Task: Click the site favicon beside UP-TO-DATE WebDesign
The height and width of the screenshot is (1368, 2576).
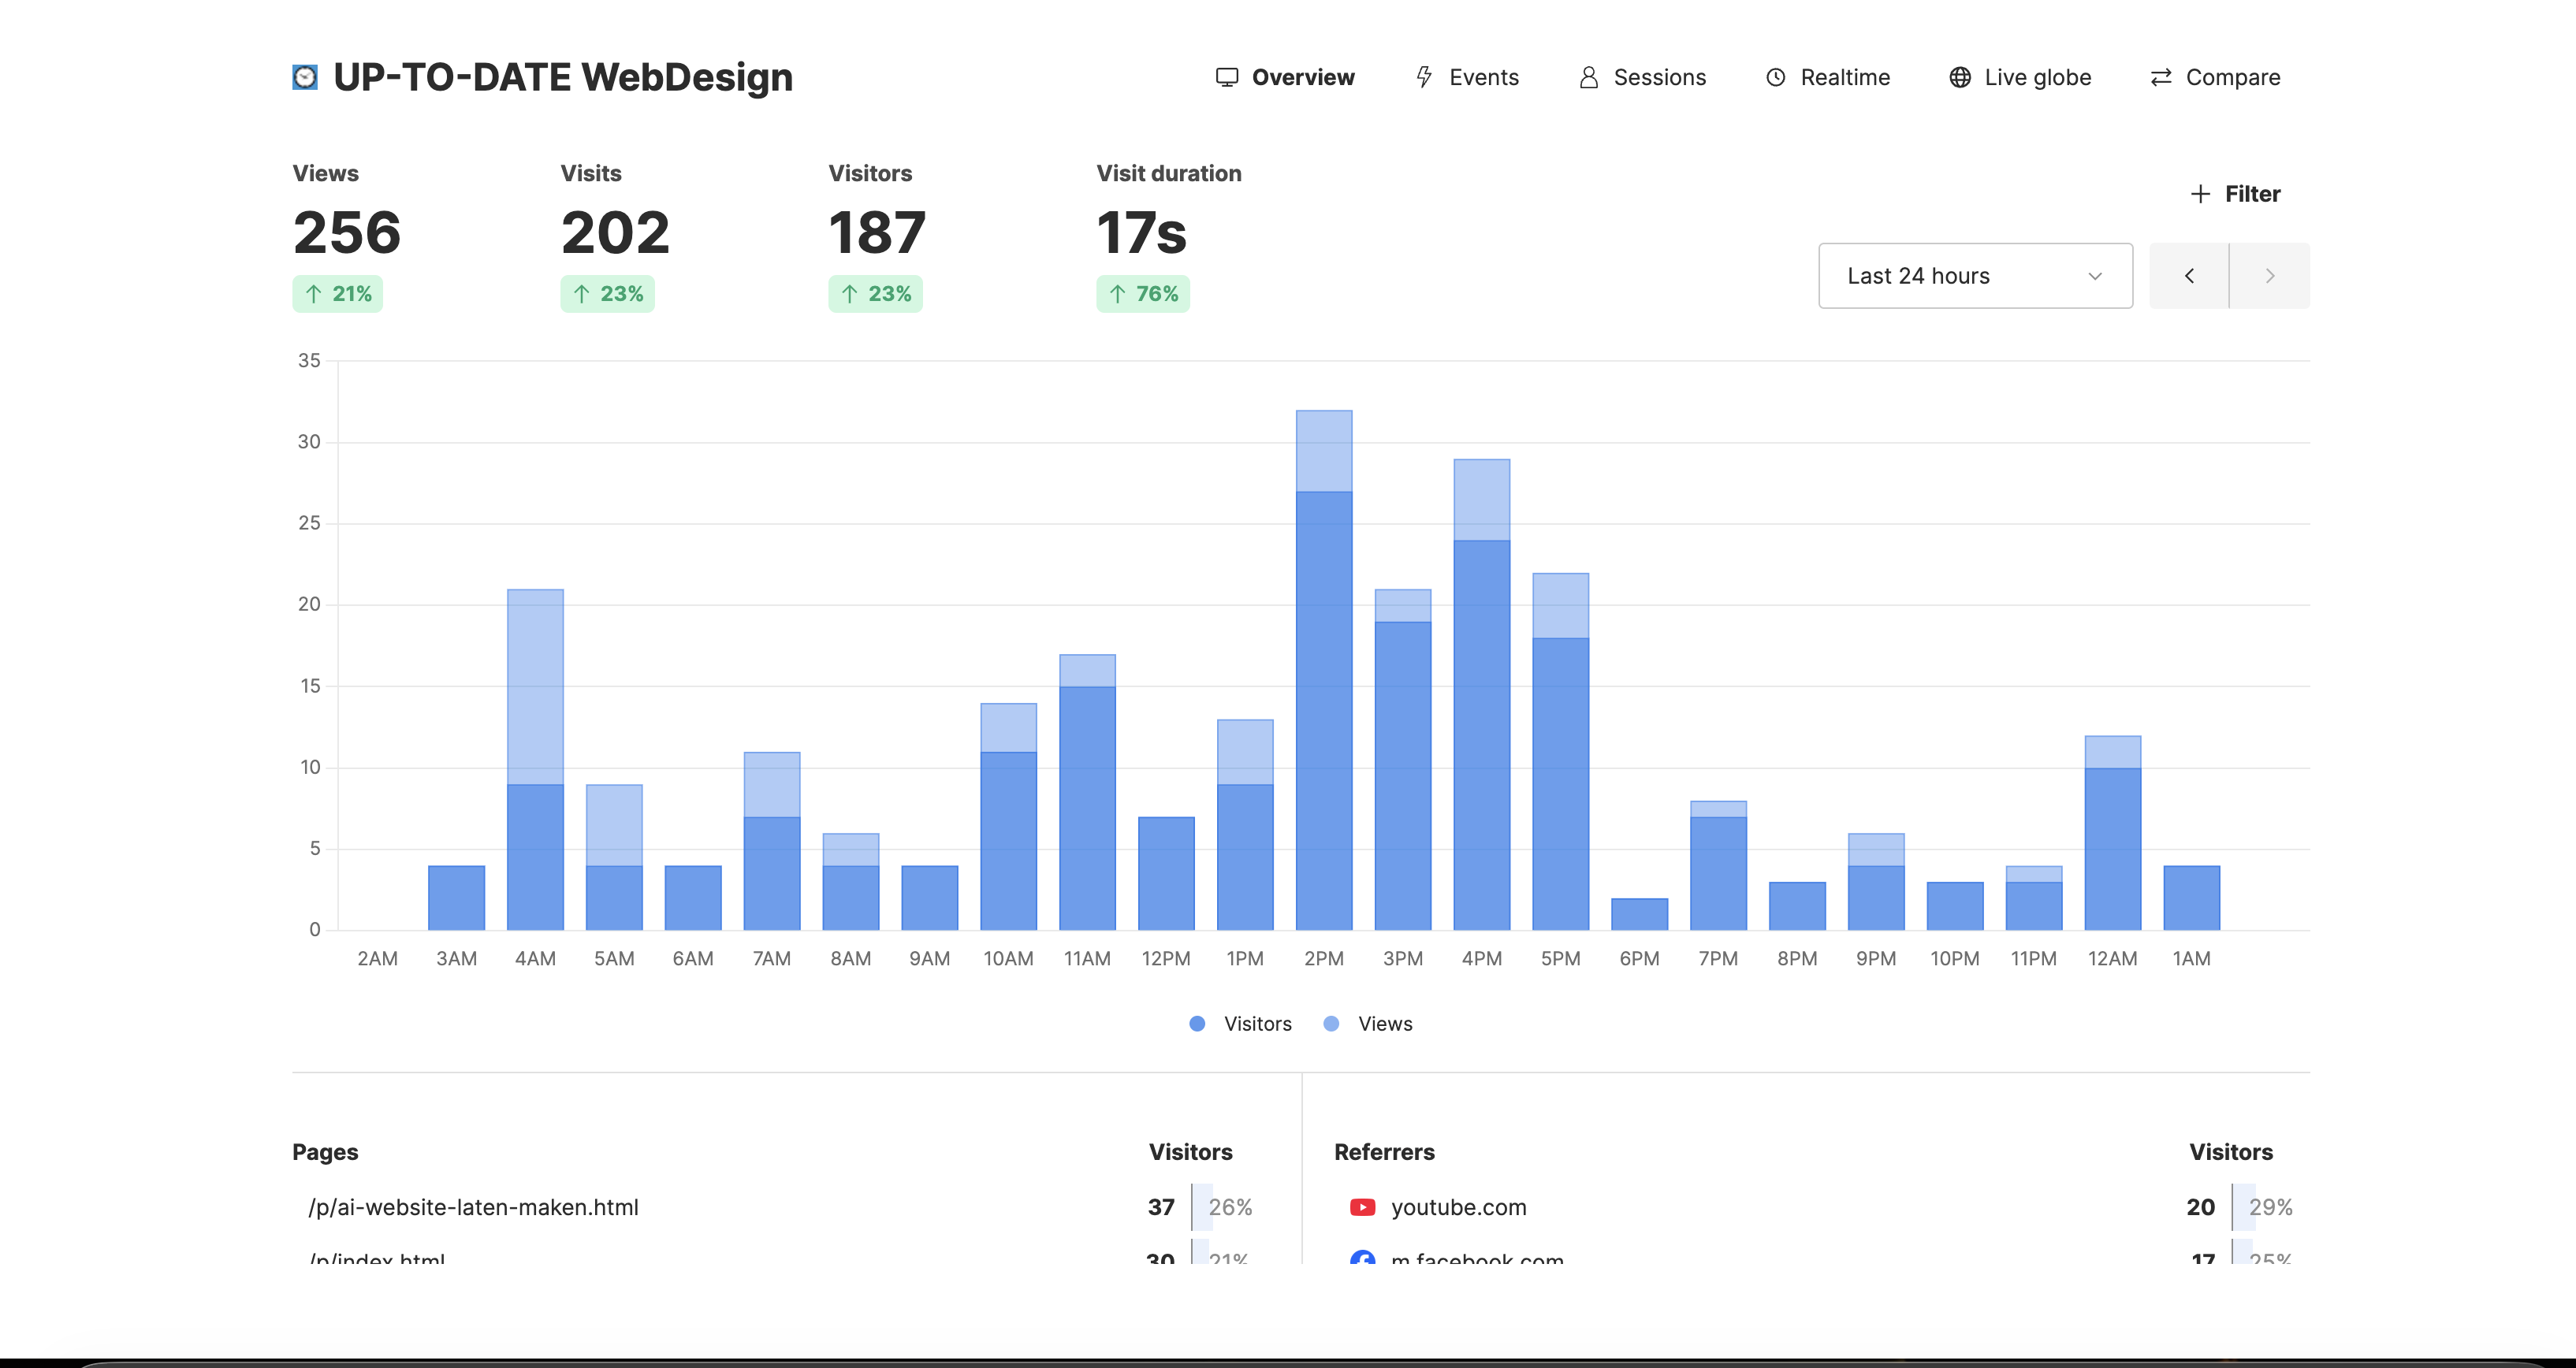Action: click(x=305, y=77)
